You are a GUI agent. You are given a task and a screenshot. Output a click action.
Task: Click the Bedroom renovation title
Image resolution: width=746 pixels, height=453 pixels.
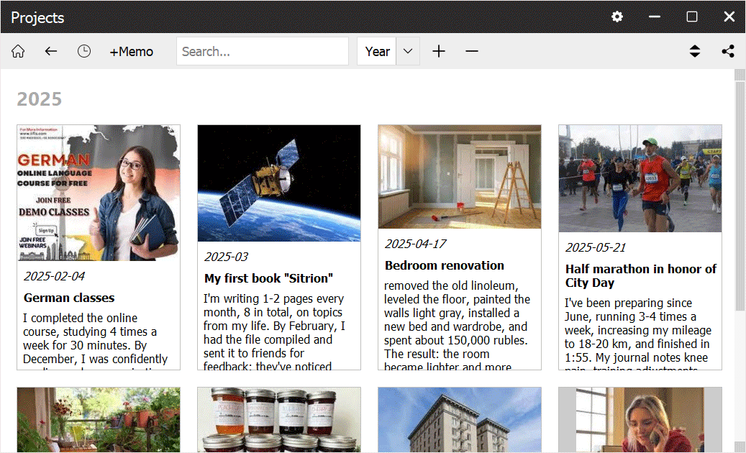(x=444, y=265)
